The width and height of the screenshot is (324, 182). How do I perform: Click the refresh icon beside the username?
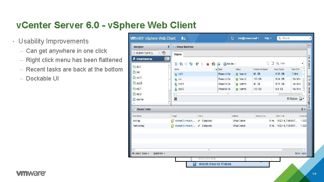click(x=232, y=38)
